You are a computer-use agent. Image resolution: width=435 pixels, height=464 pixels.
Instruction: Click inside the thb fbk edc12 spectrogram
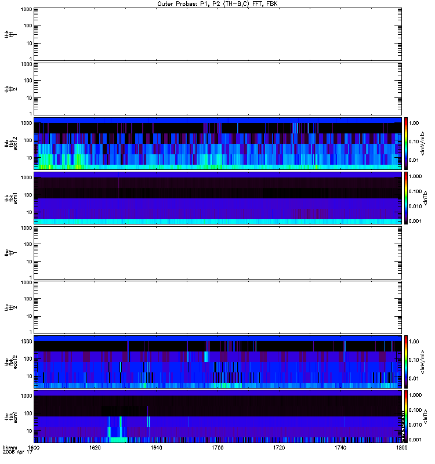pos(217,143)
